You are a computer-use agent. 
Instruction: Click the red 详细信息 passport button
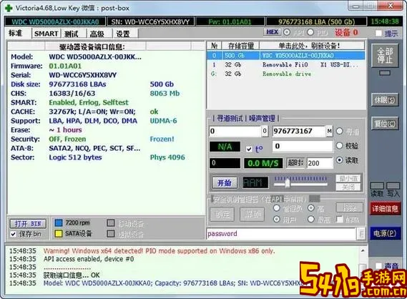pos(386,208)
